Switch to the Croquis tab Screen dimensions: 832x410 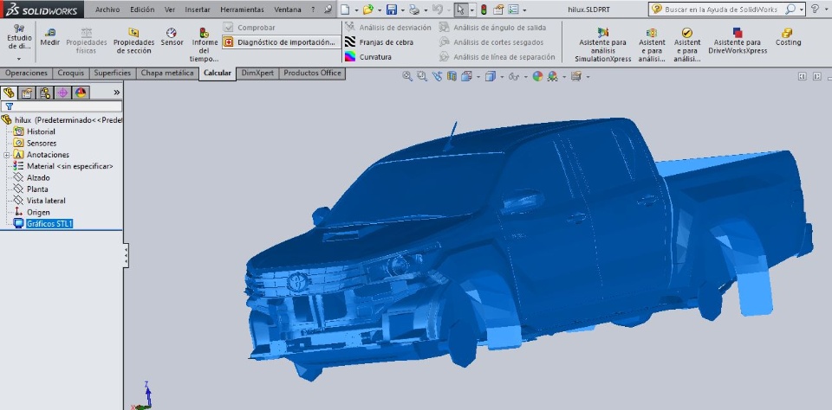[70, 74]
